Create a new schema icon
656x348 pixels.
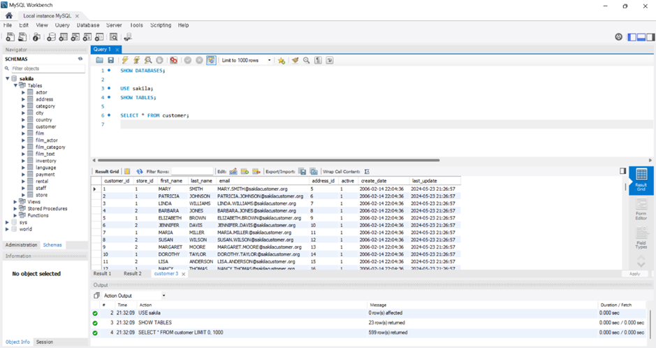pyautogui.click(x=51, y=37)
